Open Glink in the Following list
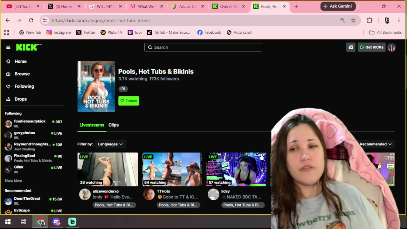407x229 pixels. click(33, 169)
